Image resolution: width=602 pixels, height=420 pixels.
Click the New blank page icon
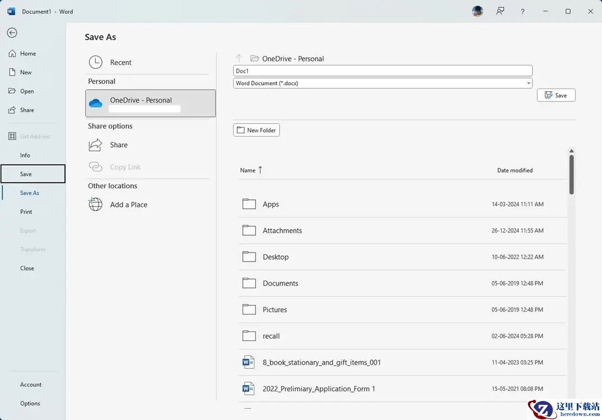coord(12,72)
